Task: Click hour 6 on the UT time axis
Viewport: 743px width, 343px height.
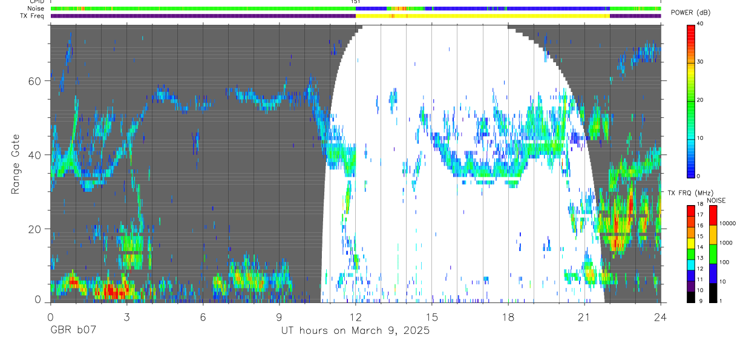Action: click(x=203, y=316)
